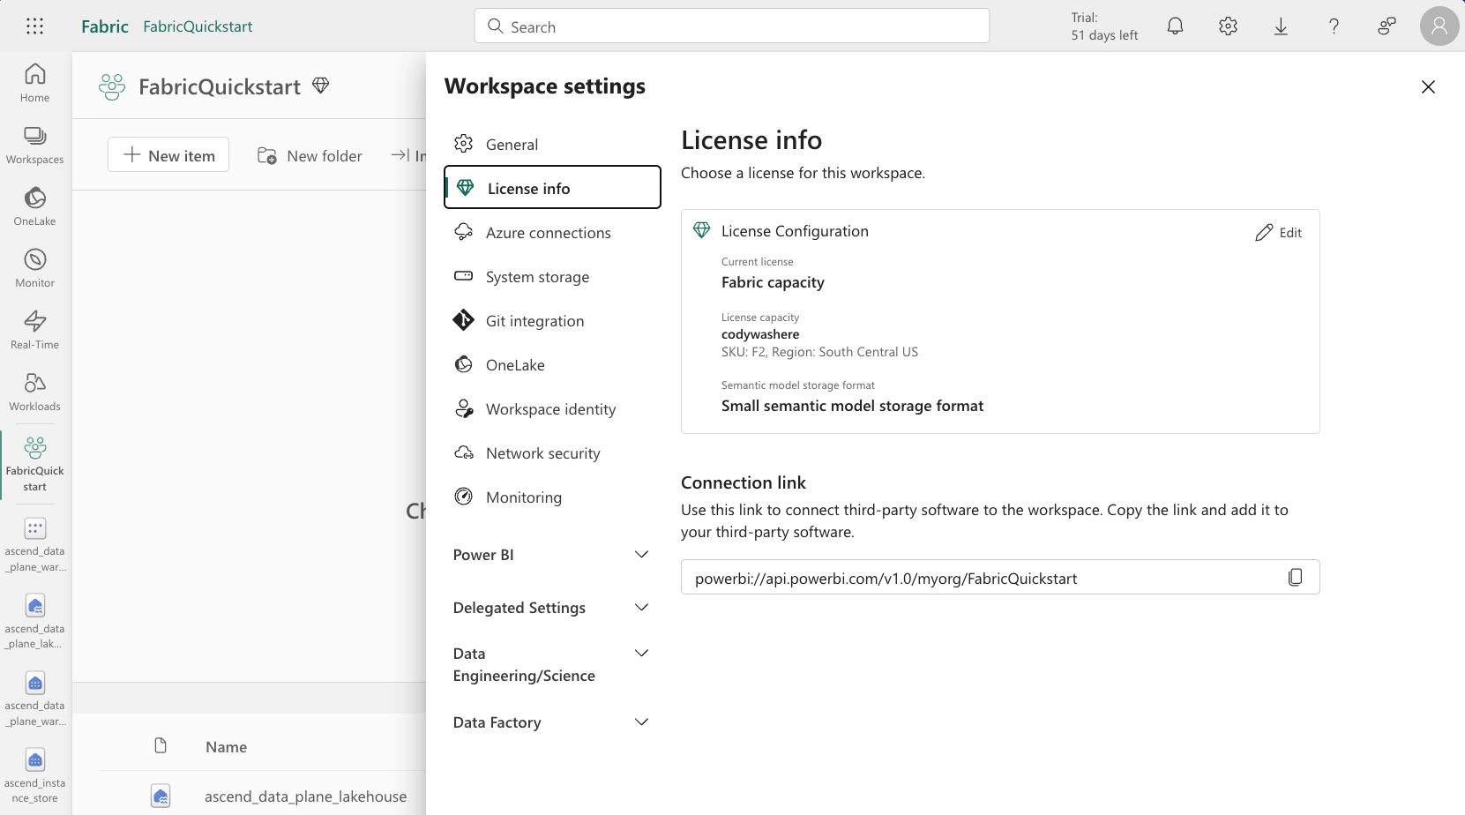
Task: Click 'Small semantic model storage format' text
Action: pyautogui.click(x=852, y=406)
